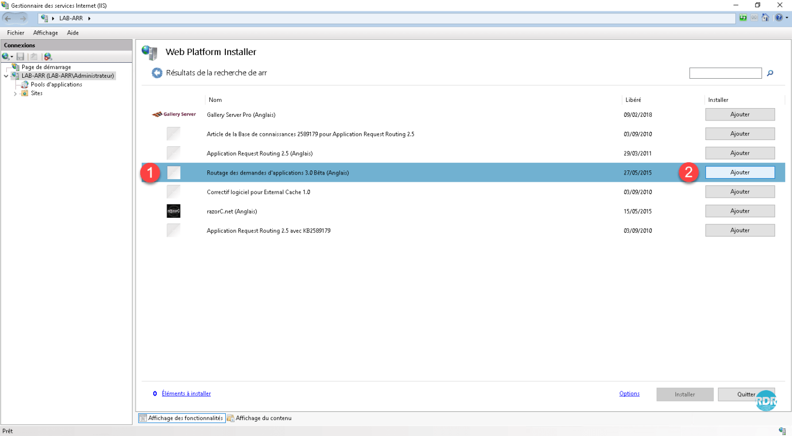Click the icon beside Article de la Base de connaissances
Screen dimensions: 792x436
click(174, 134)
